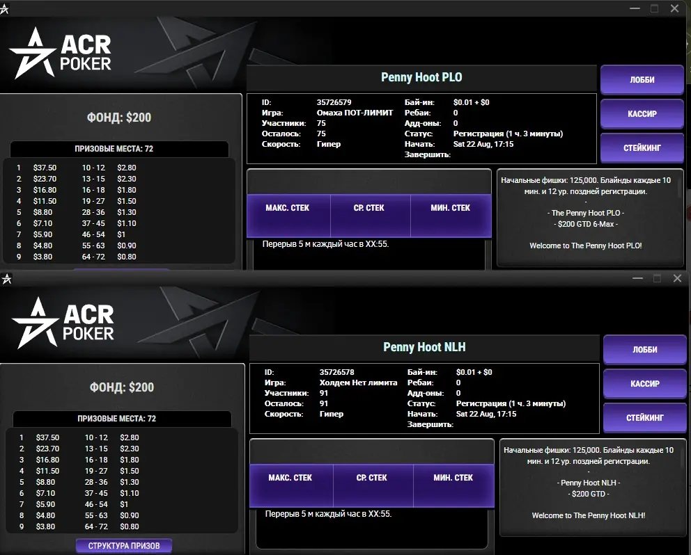Click places 10 - 12 row in NLH window
The image size is (691, 555).
(x=112, y=437)
